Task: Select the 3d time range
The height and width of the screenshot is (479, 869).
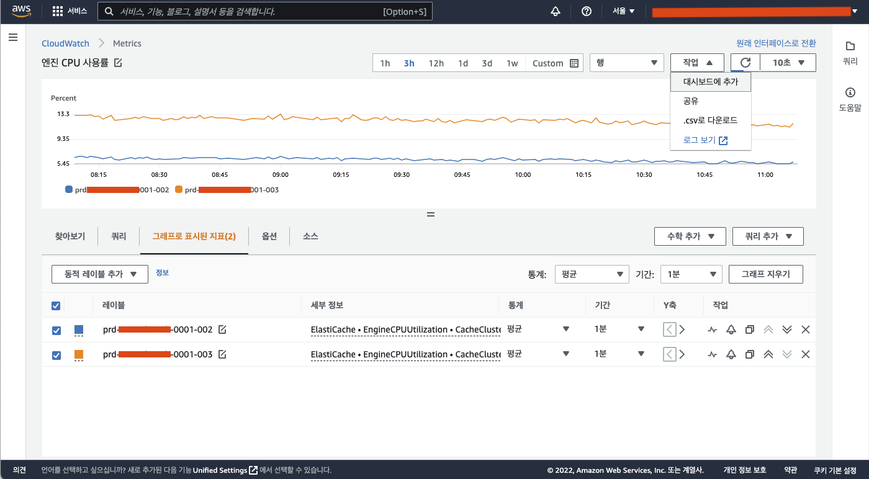Action: pyautogui.click(x=487, y=63)
